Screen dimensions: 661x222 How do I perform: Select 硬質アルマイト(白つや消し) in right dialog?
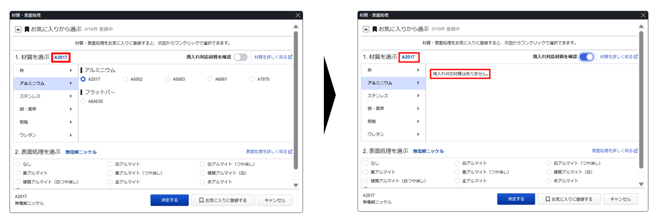click(x=365, y=181)
